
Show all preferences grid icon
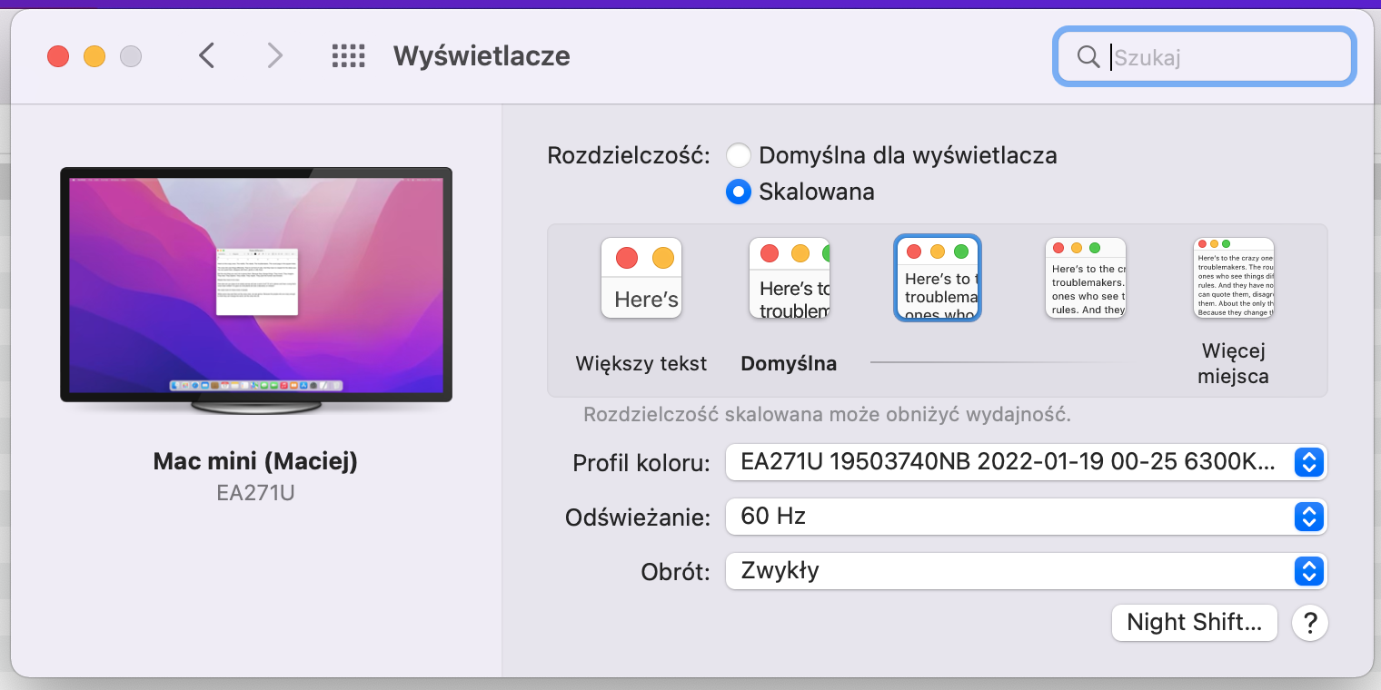click(348, 56)
